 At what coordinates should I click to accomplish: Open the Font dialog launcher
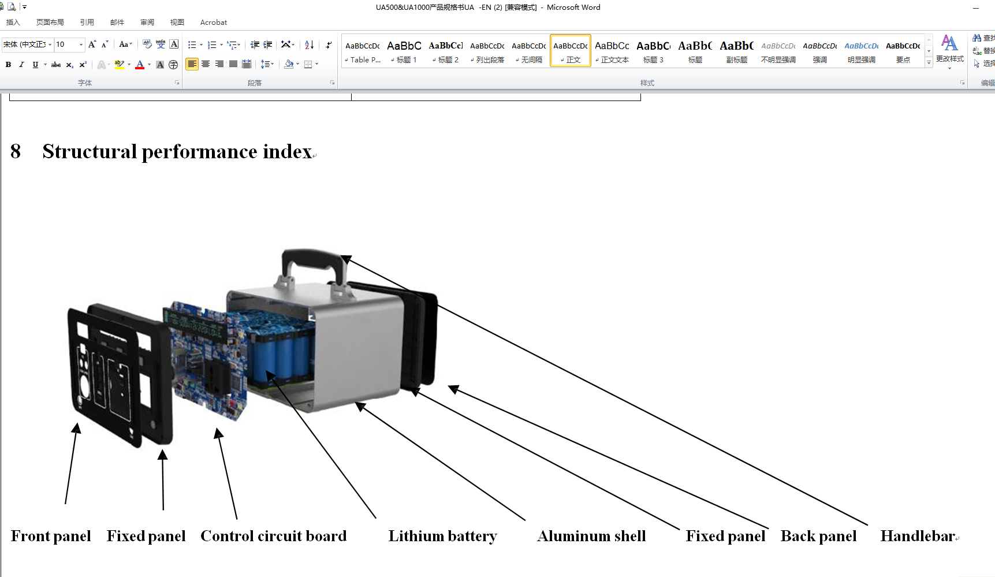177,83
